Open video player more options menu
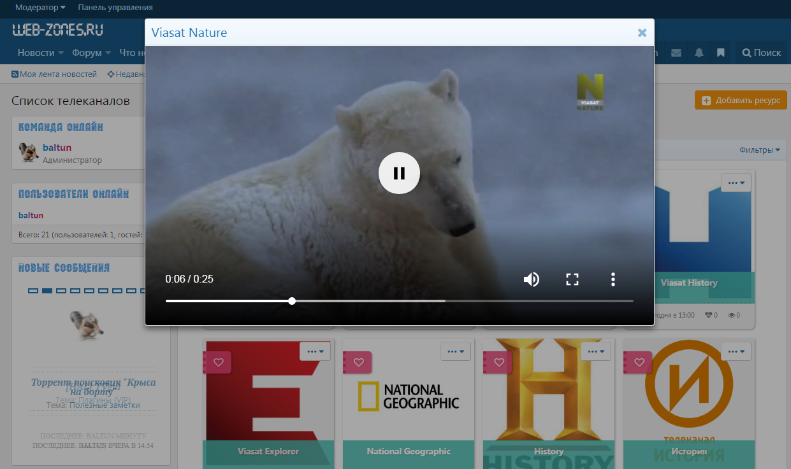Viewport: 791px width, 469px height. (x=613, y=279)
